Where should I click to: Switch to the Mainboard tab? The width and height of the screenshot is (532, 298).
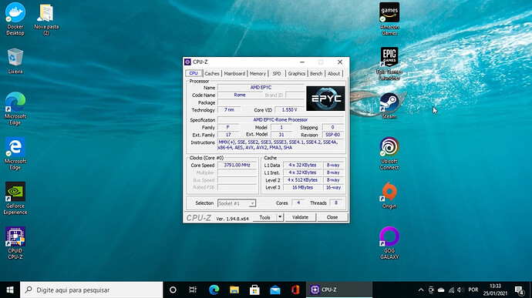pos(234,74)
